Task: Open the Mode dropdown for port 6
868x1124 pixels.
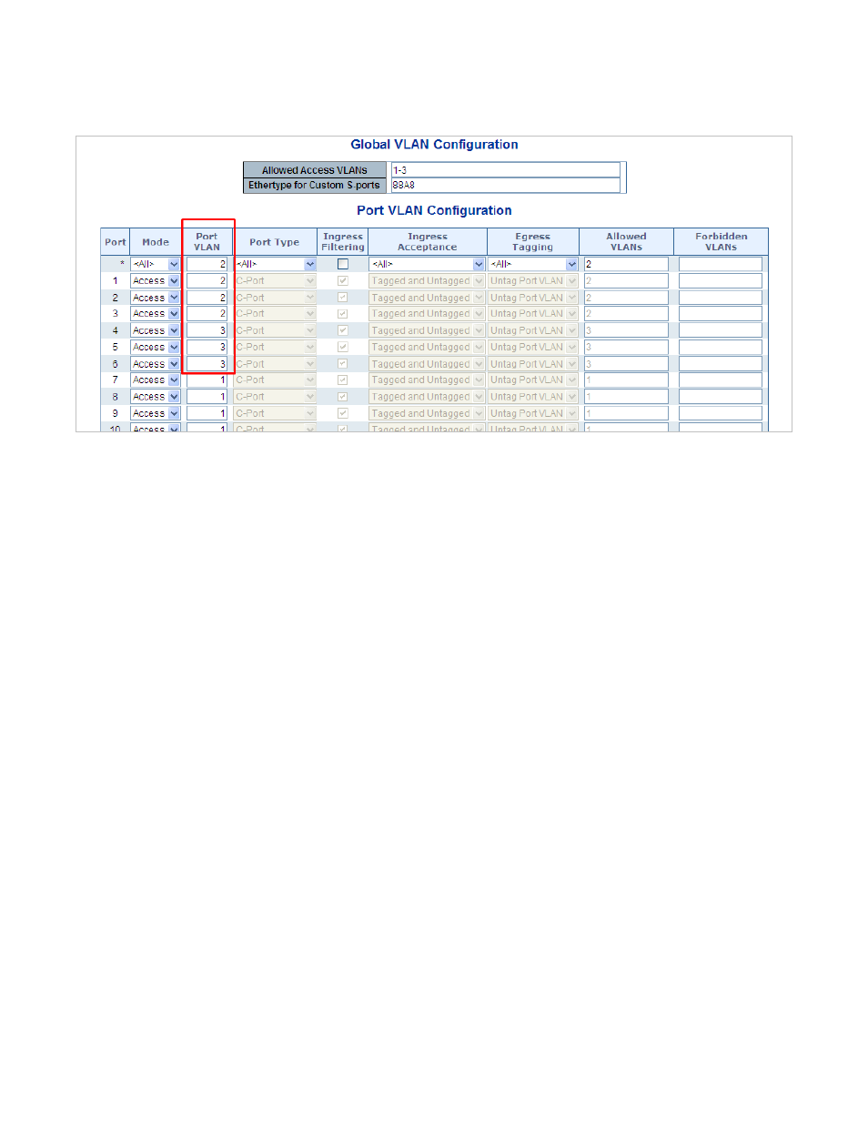Action: [156, 364]
